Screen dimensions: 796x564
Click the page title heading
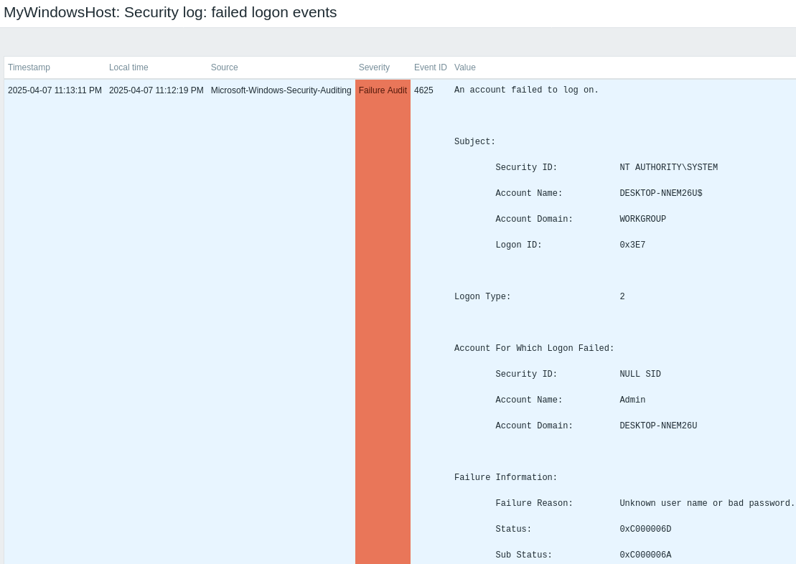point(170,12)
